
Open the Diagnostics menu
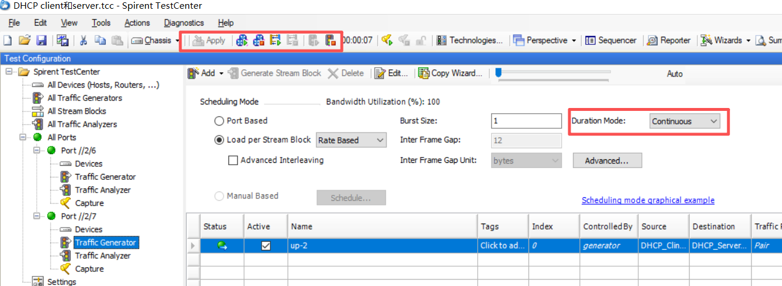pyautogui.click(x=184, y=23)
